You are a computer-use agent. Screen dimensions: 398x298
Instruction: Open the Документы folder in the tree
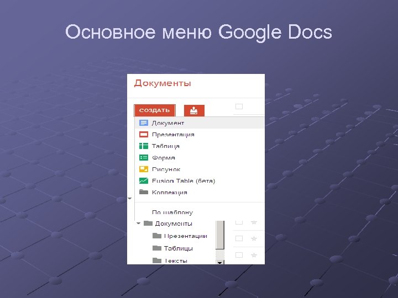click(174, 223)
